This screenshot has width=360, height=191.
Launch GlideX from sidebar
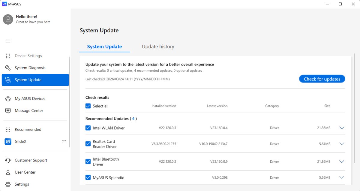coord(35,141)
